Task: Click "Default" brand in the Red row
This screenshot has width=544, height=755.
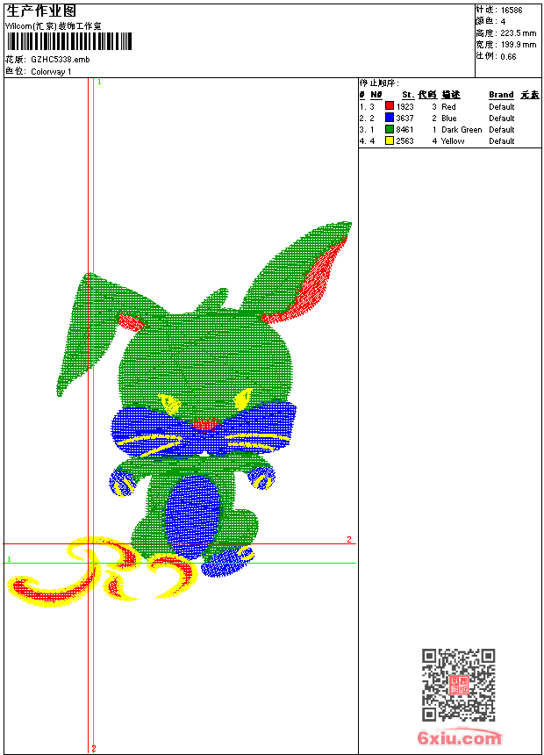Action: pos(502,107)
